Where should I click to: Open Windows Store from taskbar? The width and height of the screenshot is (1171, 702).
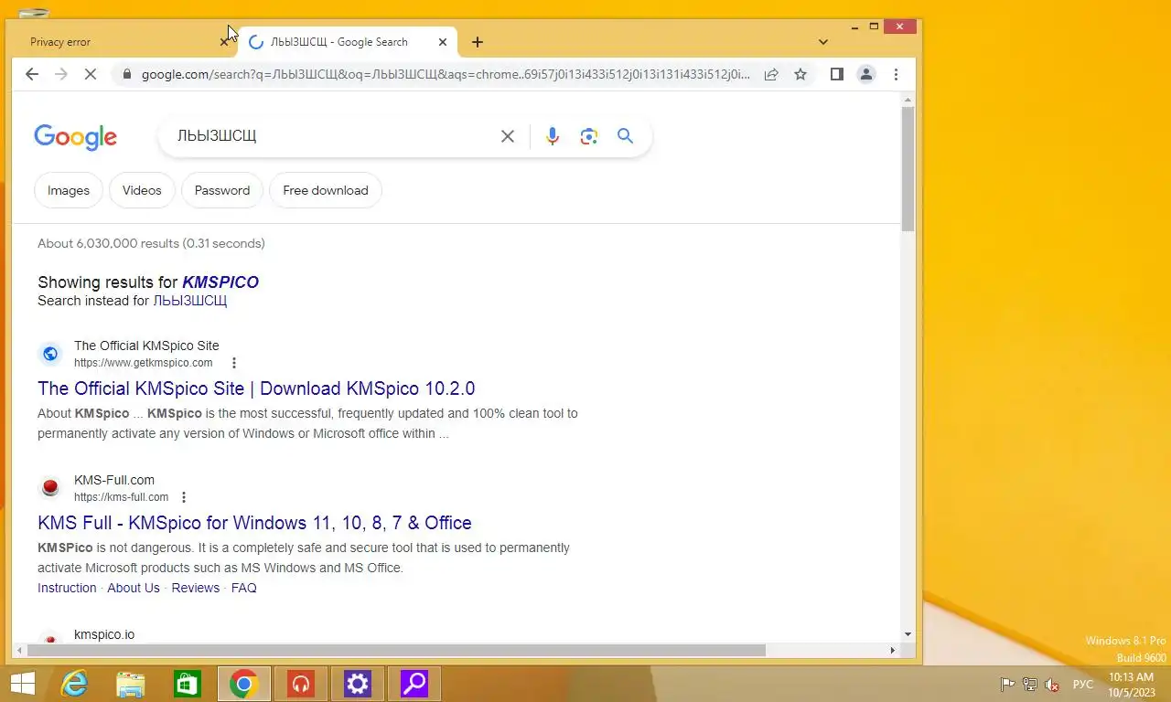(188, 684)
